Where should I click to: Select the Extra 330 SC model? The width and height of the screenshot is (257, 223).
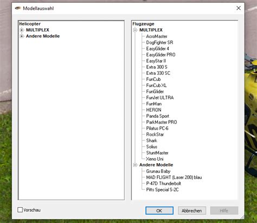point(158,73)
